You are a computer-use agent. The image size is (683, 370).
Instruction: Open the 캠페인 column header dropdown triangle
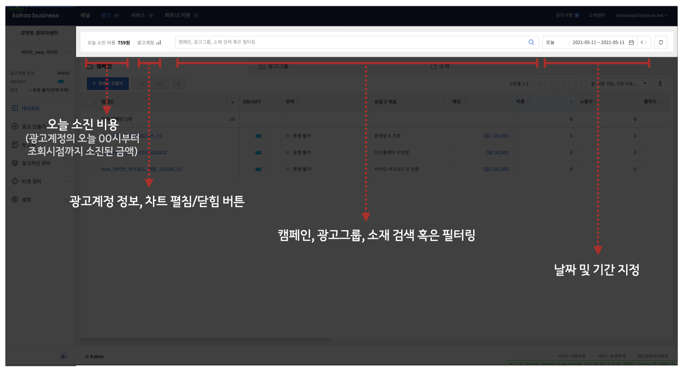pos(232,102)
